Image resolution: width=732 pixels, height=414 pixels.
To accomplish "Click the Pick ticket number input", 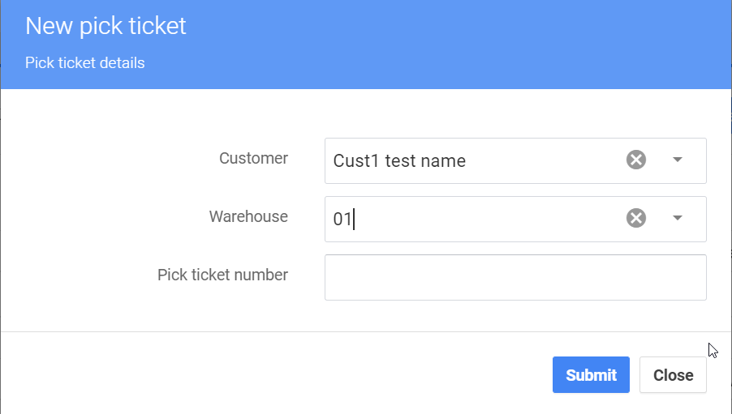I will (x=515, y=277).
